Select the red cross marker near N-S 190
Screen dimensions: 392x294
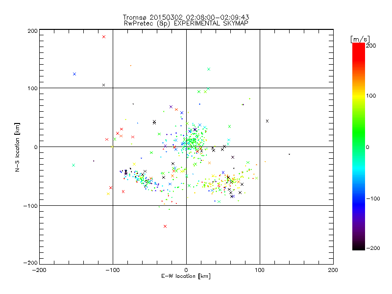[x=104, y=37]
